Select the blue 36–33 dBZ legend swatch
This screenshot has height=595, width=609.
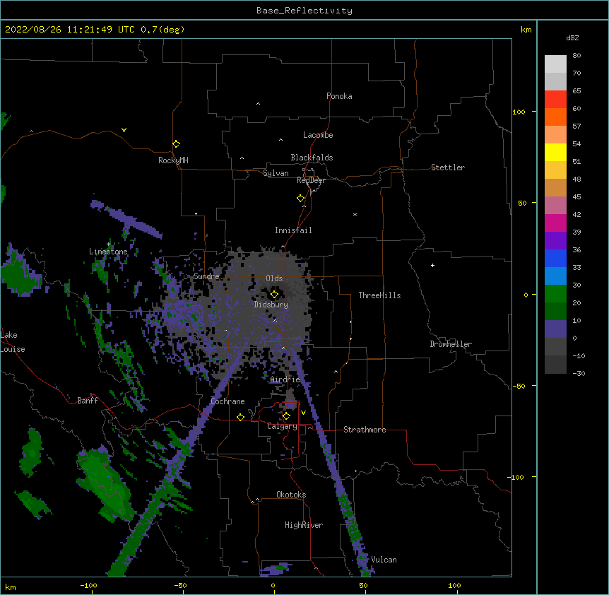point(555,258)
